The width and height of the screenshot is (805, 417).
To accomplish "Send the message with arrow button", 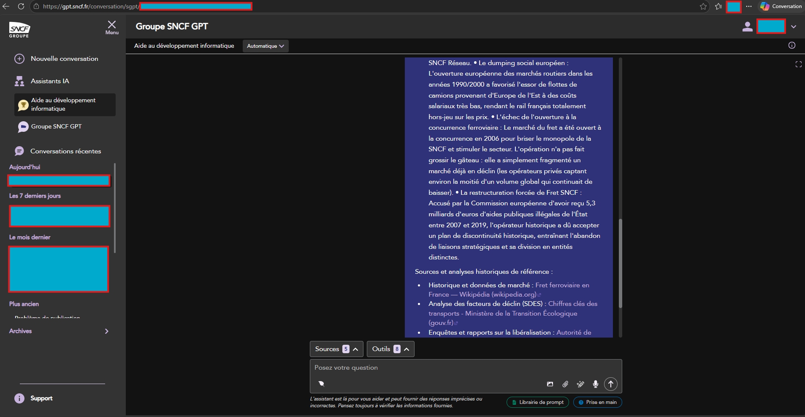I will [611, 384].
